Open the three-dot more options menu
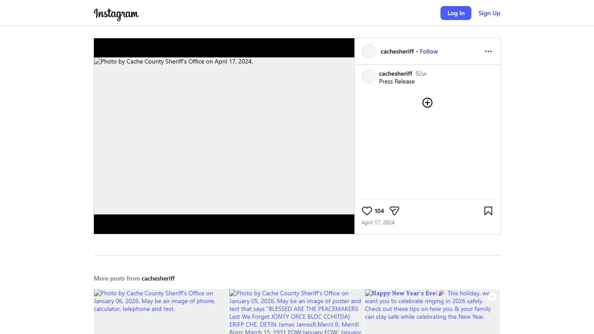The width and height of the screenshot is (594, 334). [x=488, y=51]
